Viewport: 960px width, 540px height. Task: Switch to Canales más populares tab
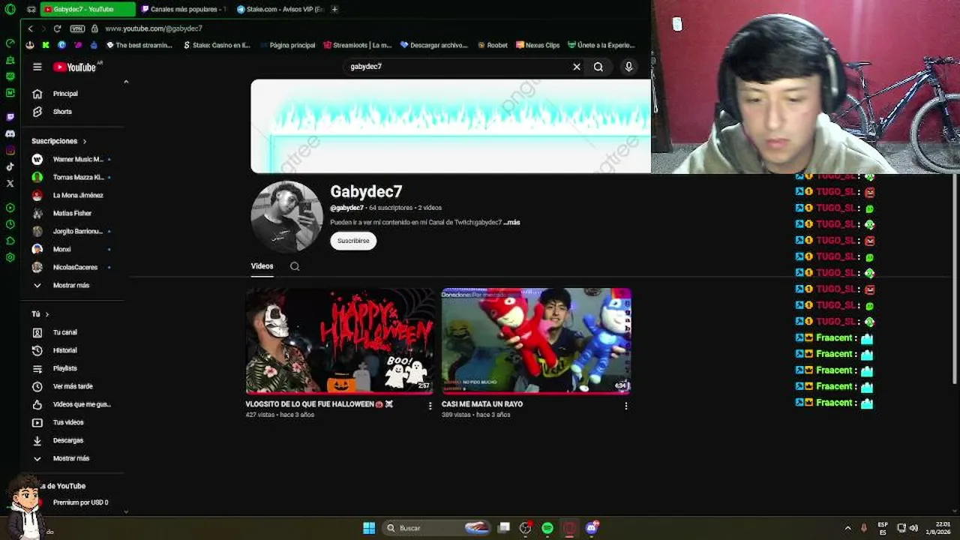coord(184,9)
